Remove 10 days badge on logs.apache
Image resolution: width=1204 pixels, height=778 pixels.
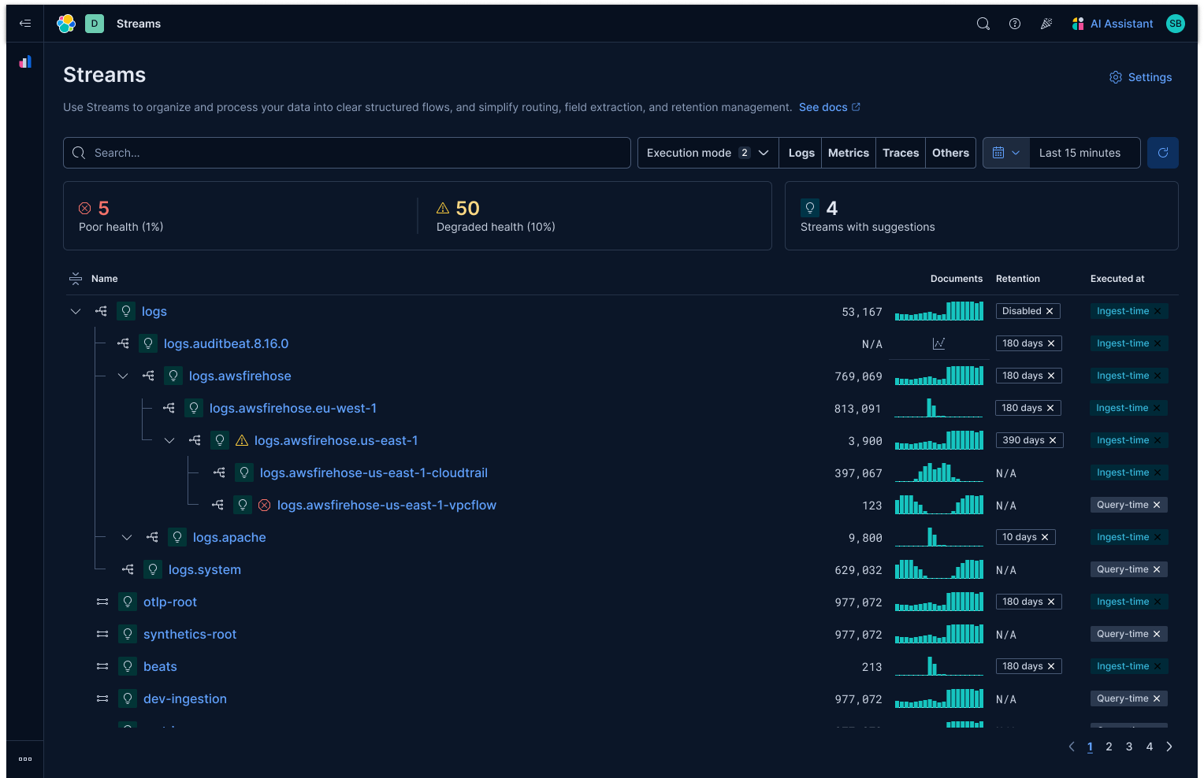[x=1045, y=537]
